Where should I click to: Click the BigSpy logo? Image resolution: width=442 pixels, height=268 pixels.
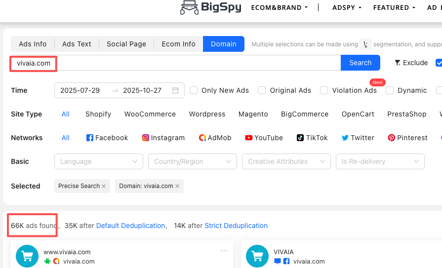point(211,7)
